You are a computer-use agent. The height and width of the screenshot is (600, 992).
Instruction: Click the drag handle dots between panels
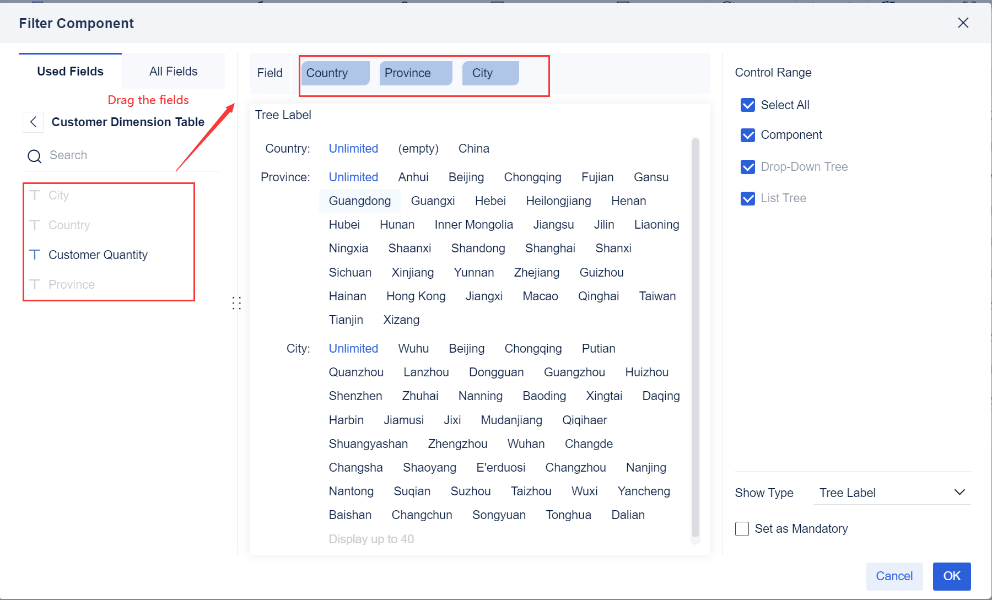[236, 302]
